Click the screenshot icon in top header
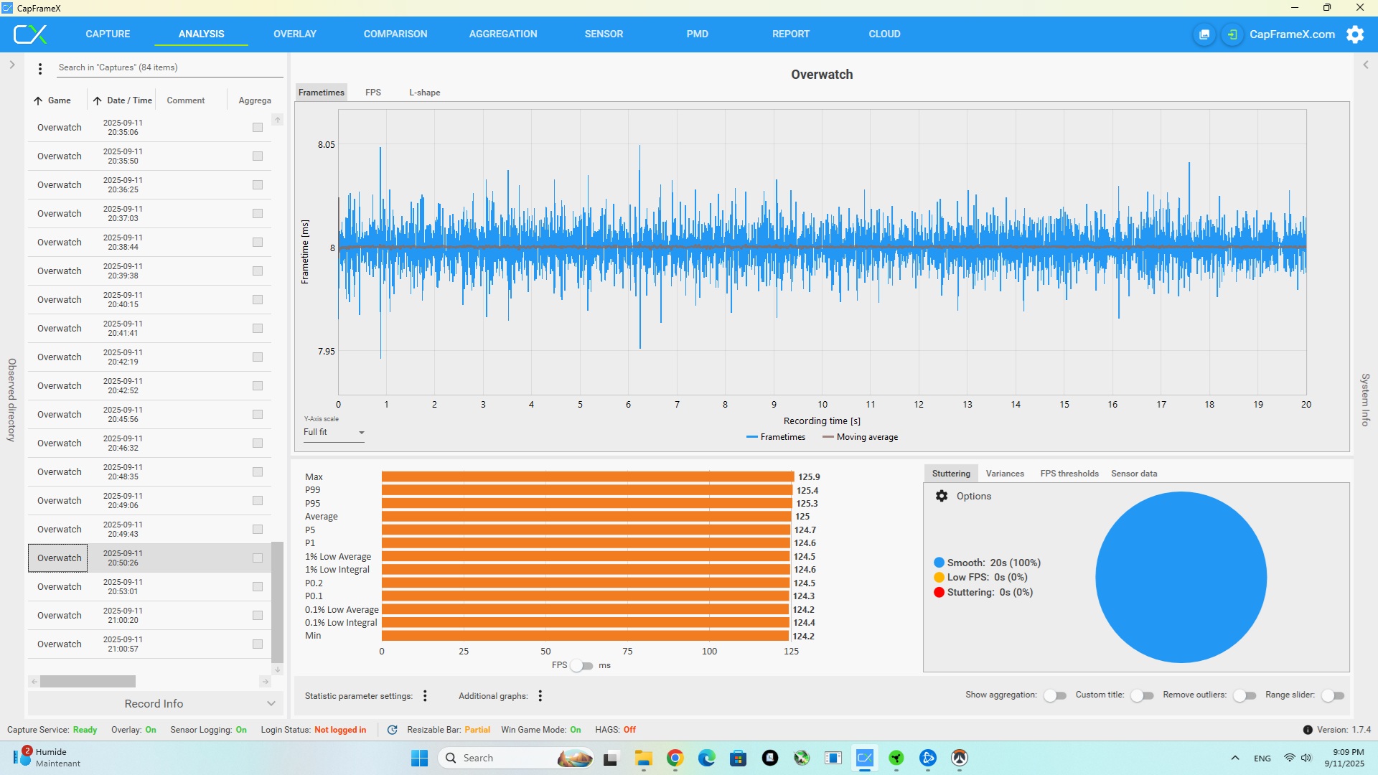Screen dimensions: 1378x775 (x=1204, y=34)
